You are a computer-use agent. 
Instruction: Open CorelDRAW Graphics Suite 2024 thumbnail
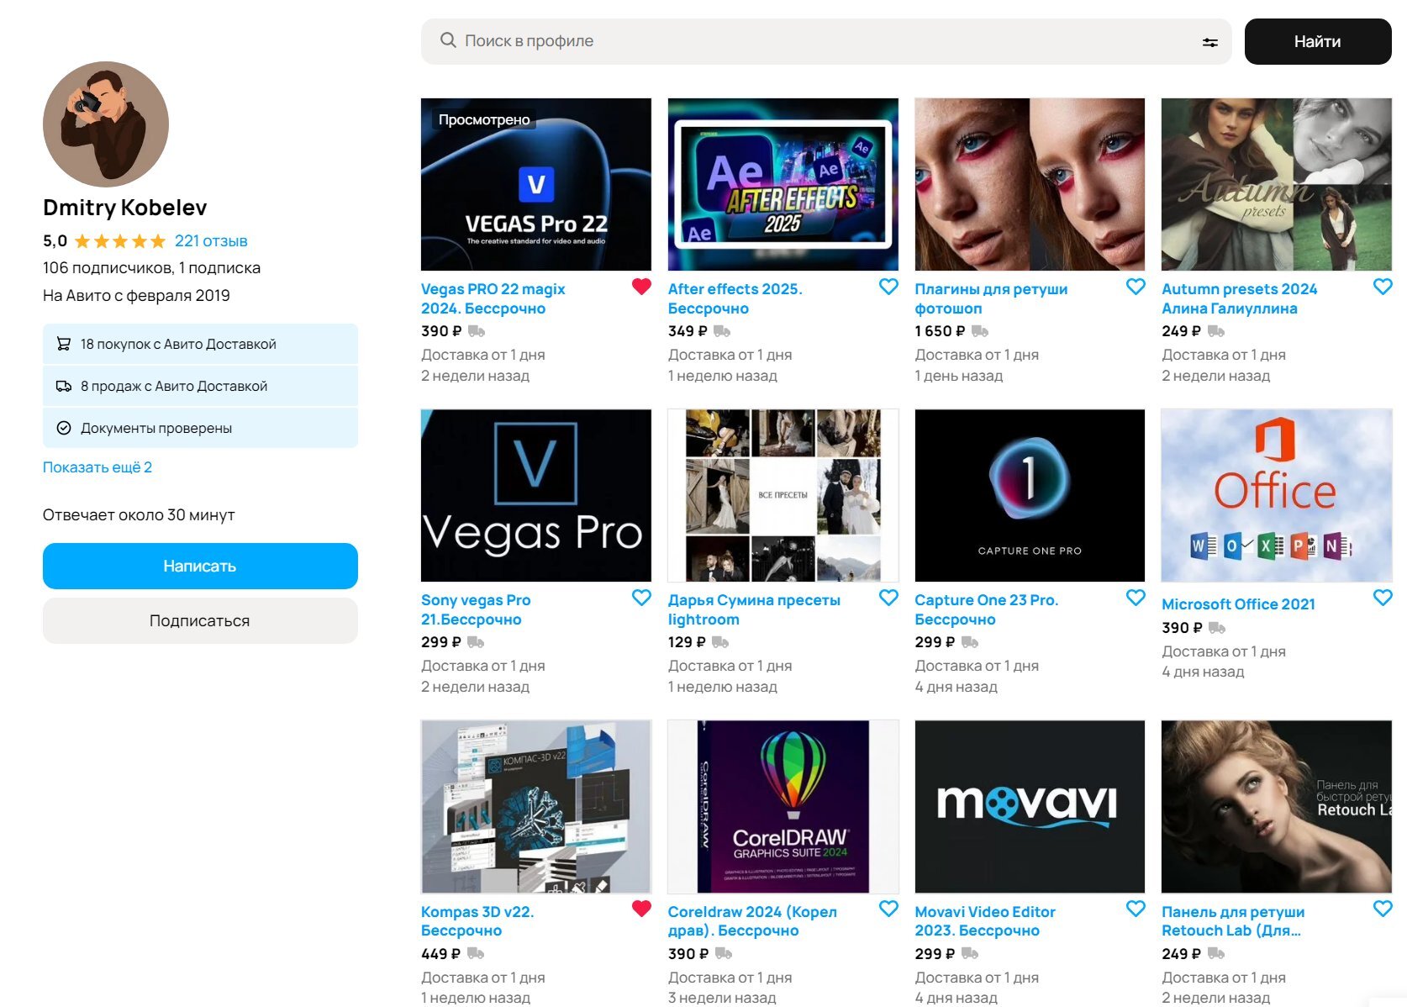click(783, 806)
